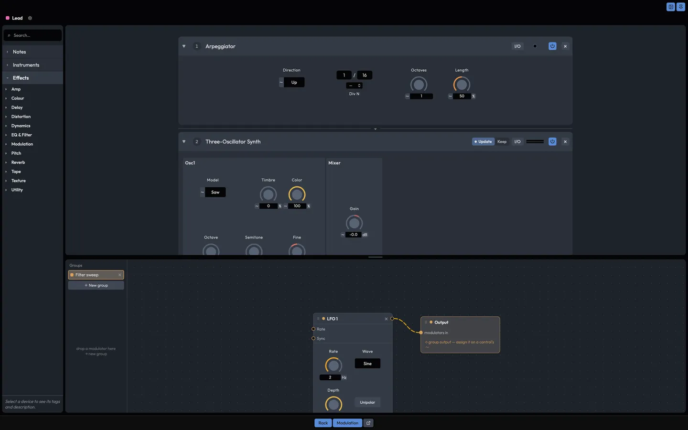
Task: Toggle the Unipolar mode on LFO 1
Action: click(367, 402)
